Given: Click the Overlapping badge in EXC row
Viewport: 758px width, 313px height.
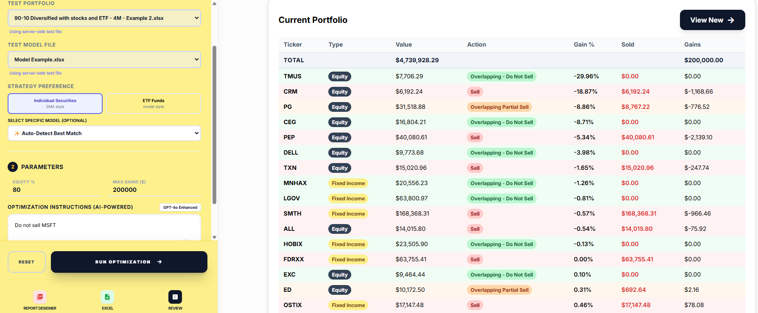Looking at the screenshot, I should point(502,275).
